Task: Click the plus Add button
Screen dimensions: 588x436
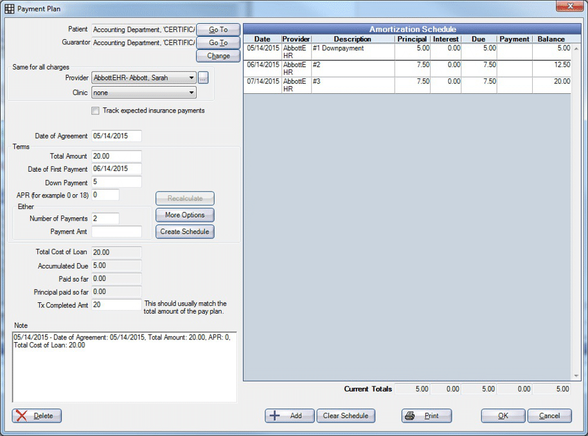Action: 289,415
